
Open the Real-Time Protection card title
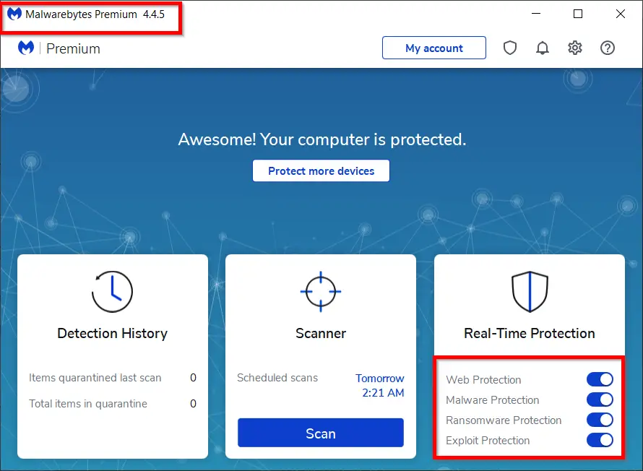530,333
